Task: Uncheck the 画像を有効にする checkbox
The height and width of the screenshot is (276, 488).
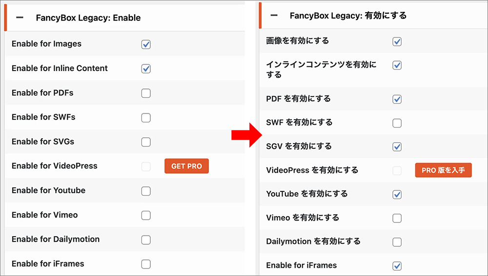Action: [397, 41]
